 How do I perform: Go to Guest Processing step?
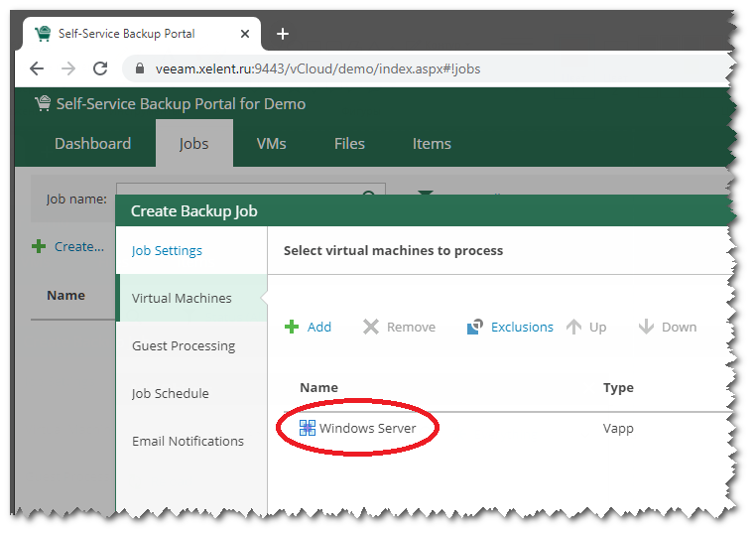[x=184, y=346]
